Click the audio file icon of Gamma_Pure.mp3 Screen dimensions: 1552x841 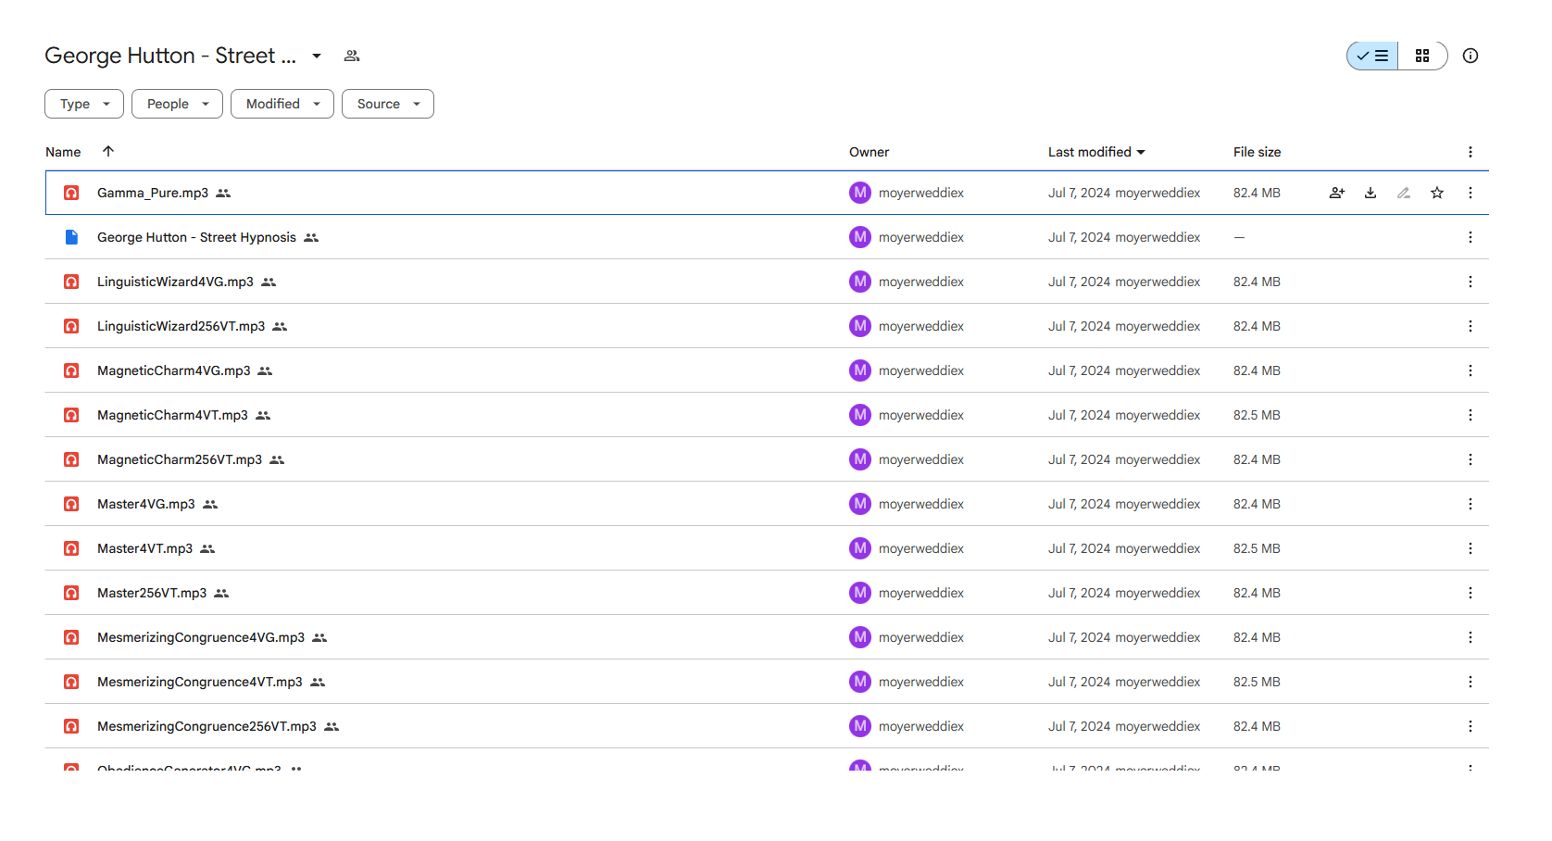pyautogui.click(x=71, y=193)
